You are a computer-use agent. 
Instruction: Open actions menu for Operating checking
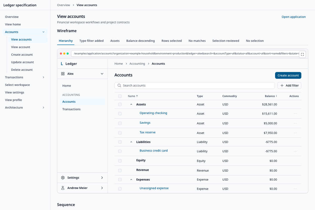point(295,114)
